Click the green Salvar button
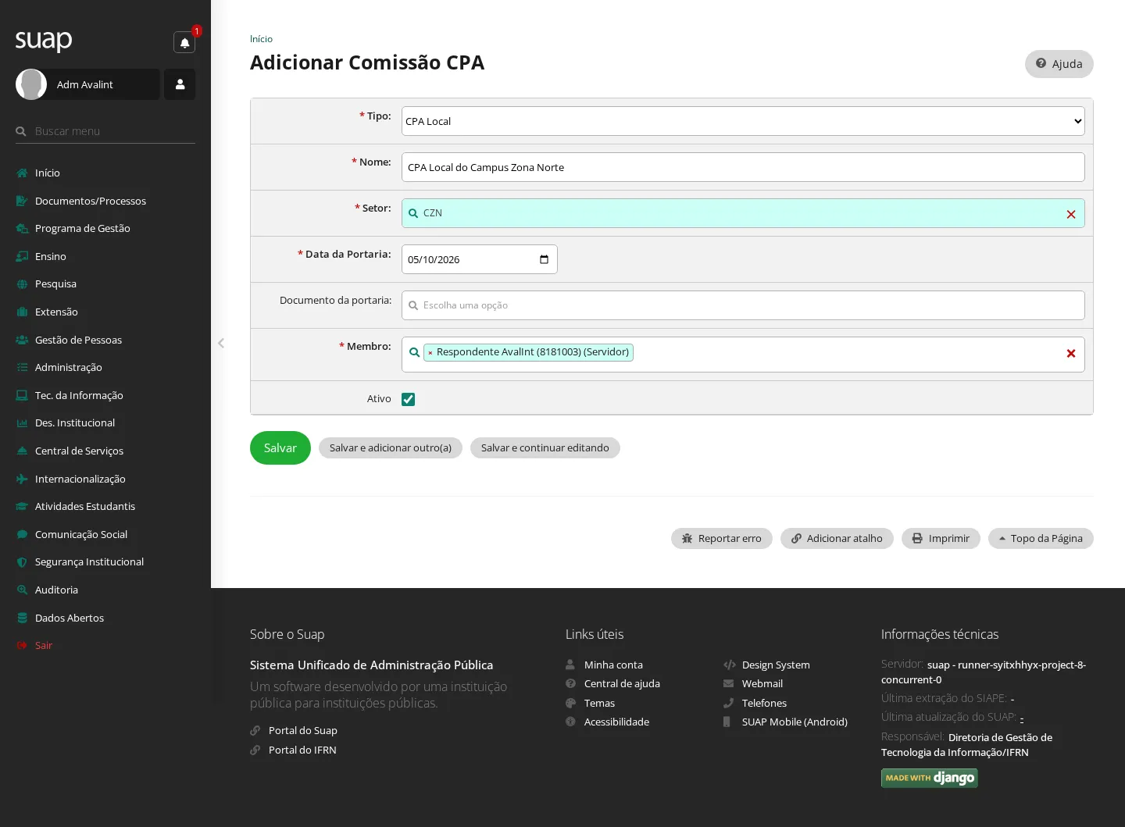The image size is (1125, 827). [x=280, y=448]
